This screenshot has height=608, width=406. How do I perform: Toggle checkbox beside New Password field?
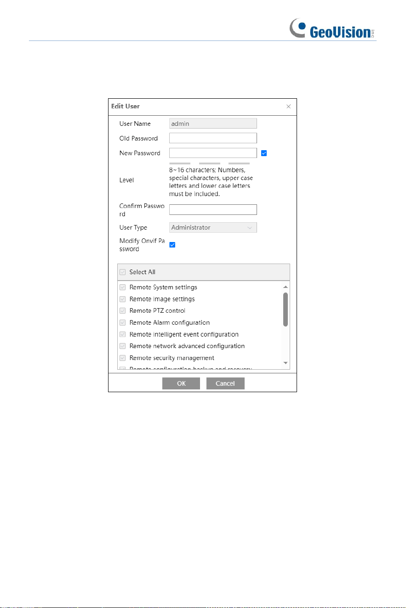pos(264,153)
